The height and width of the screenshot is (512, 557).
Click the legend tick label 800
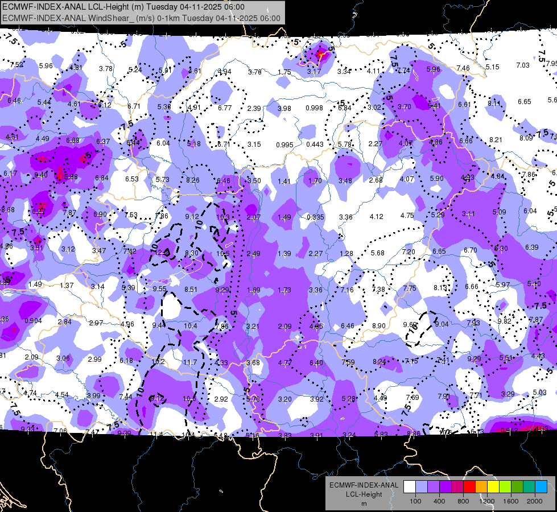(463, 501)
